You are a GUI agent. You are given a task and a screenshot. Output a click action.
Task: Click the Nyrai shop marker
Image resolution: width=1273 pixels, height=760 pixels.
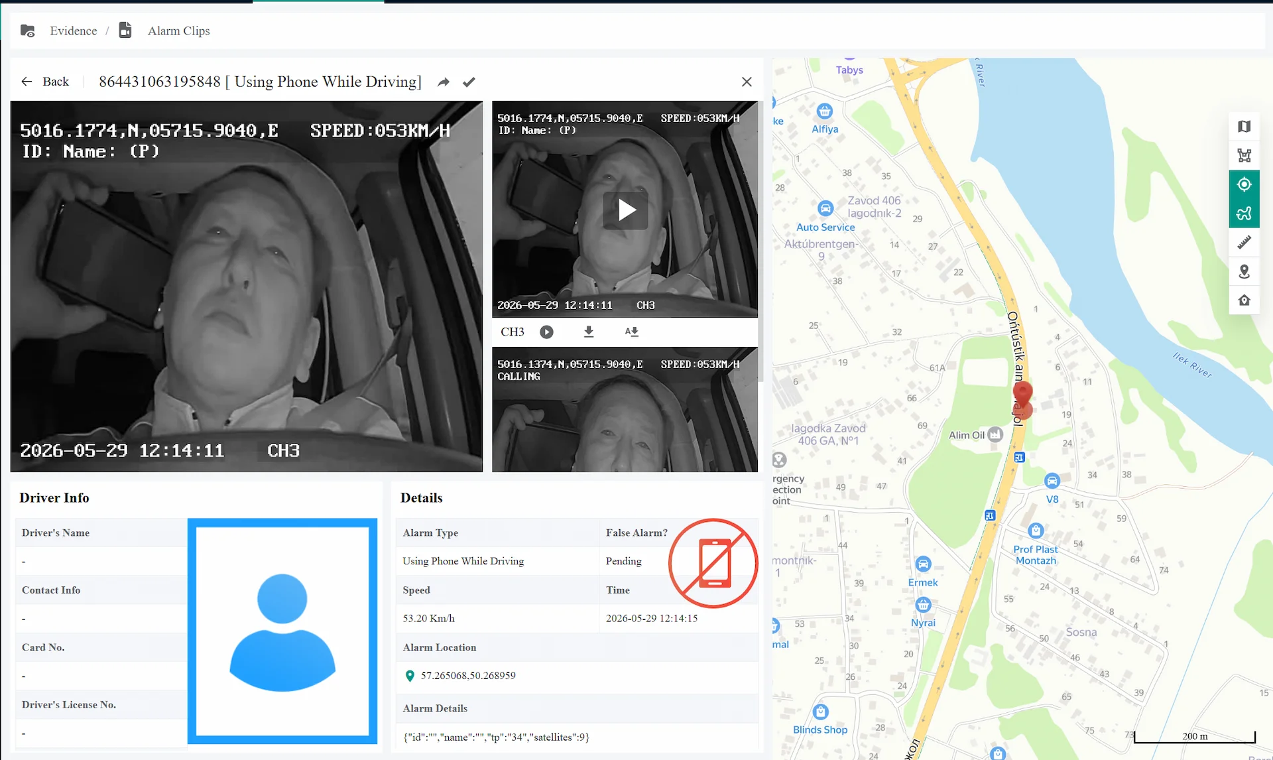click(x=924, y=605)
